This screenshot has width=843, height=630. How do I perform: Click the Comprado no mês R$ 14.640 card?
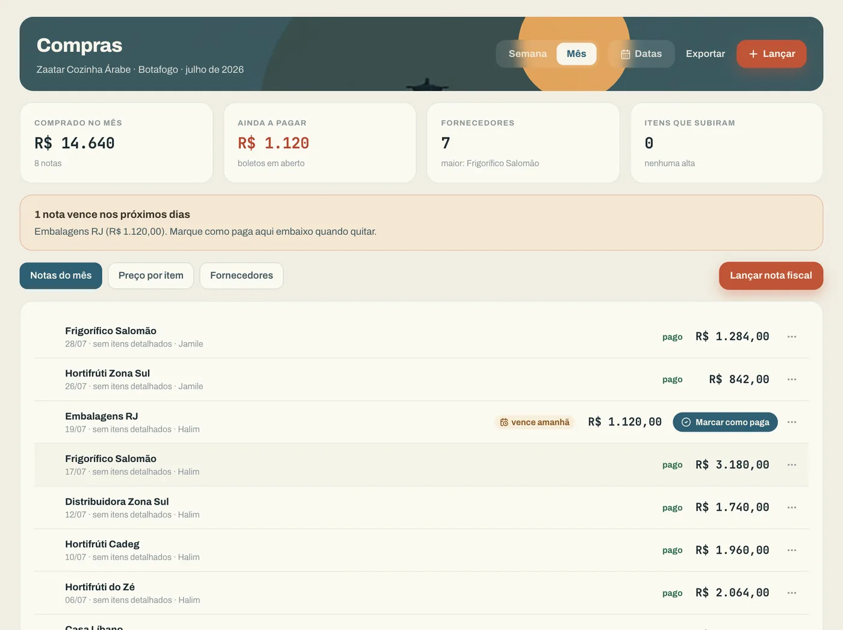[116, 143]
